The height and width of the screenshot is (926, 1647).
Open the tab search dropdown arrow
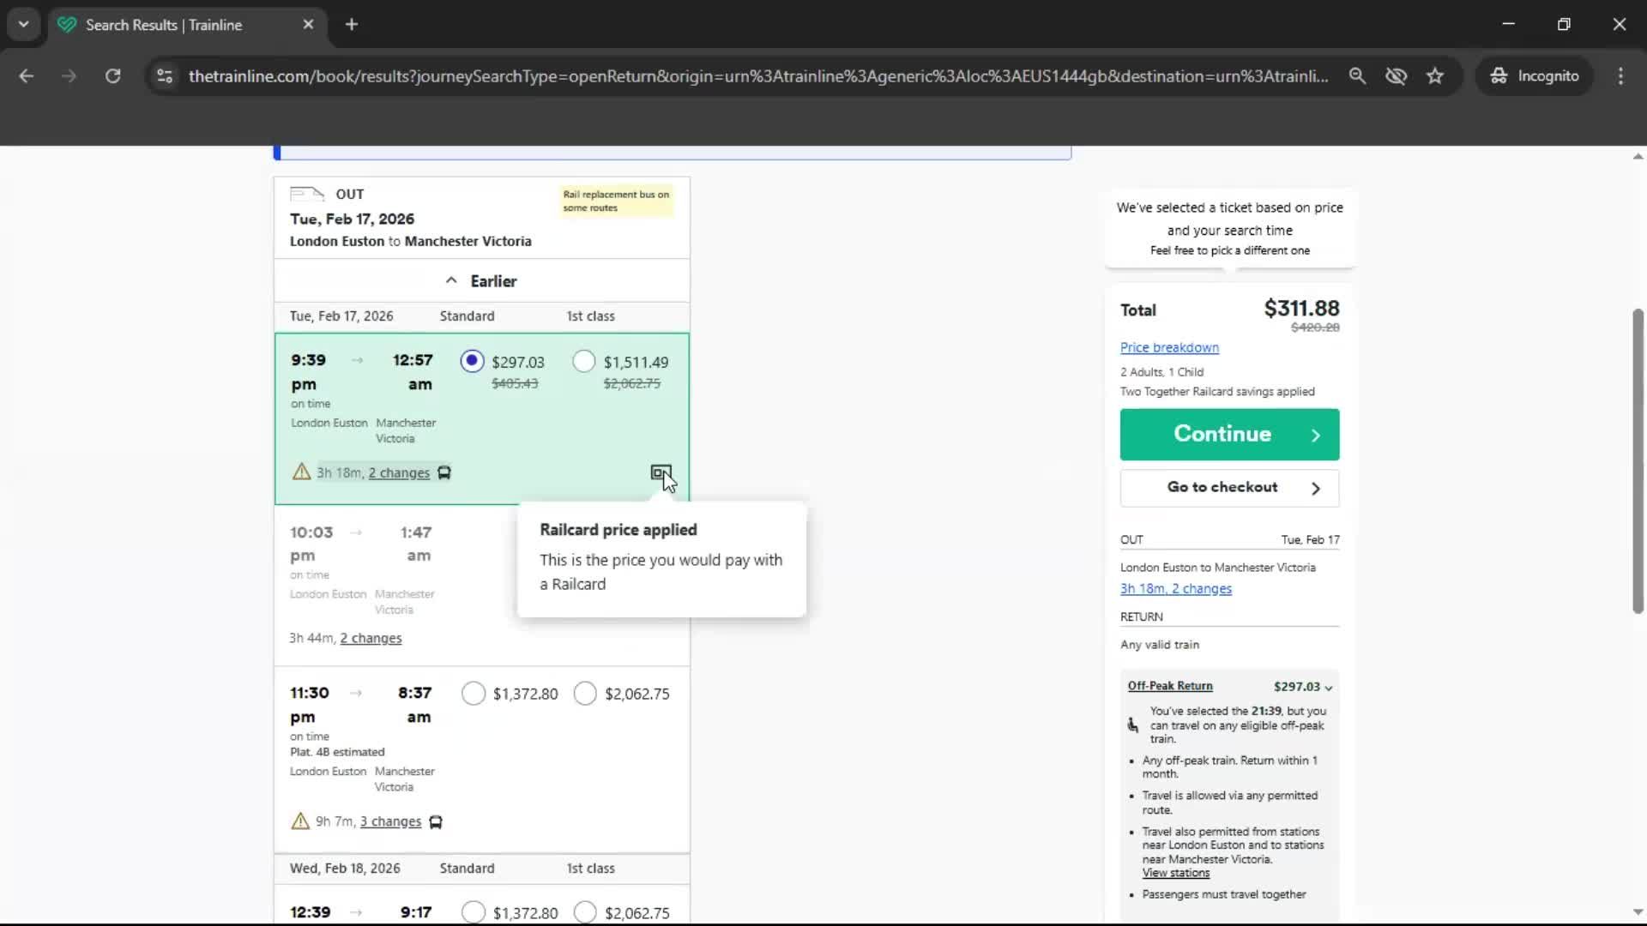(23, 24)
